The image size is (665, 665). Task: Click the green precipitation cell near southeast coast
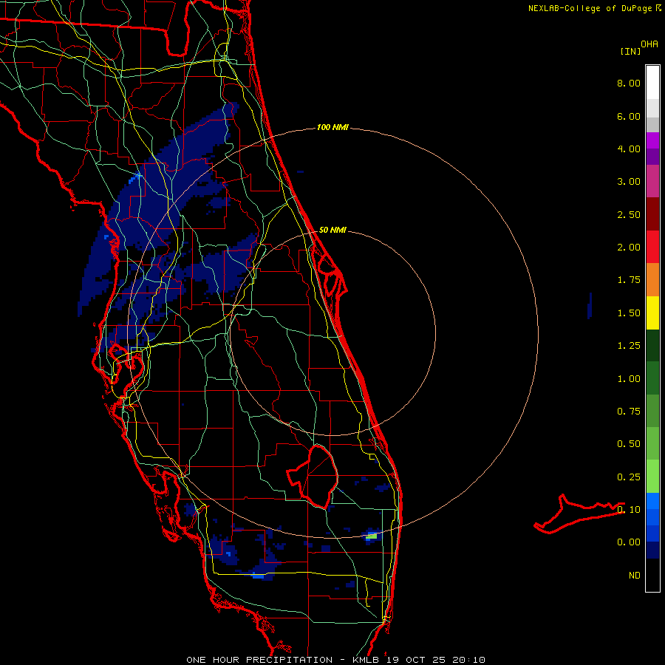[x=371, y=536]
